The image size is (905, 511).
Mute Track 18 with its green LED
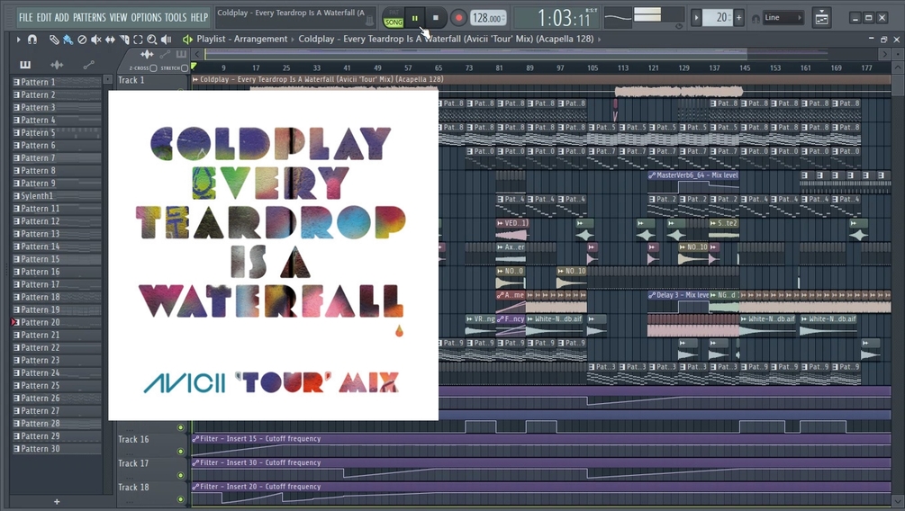181,499
